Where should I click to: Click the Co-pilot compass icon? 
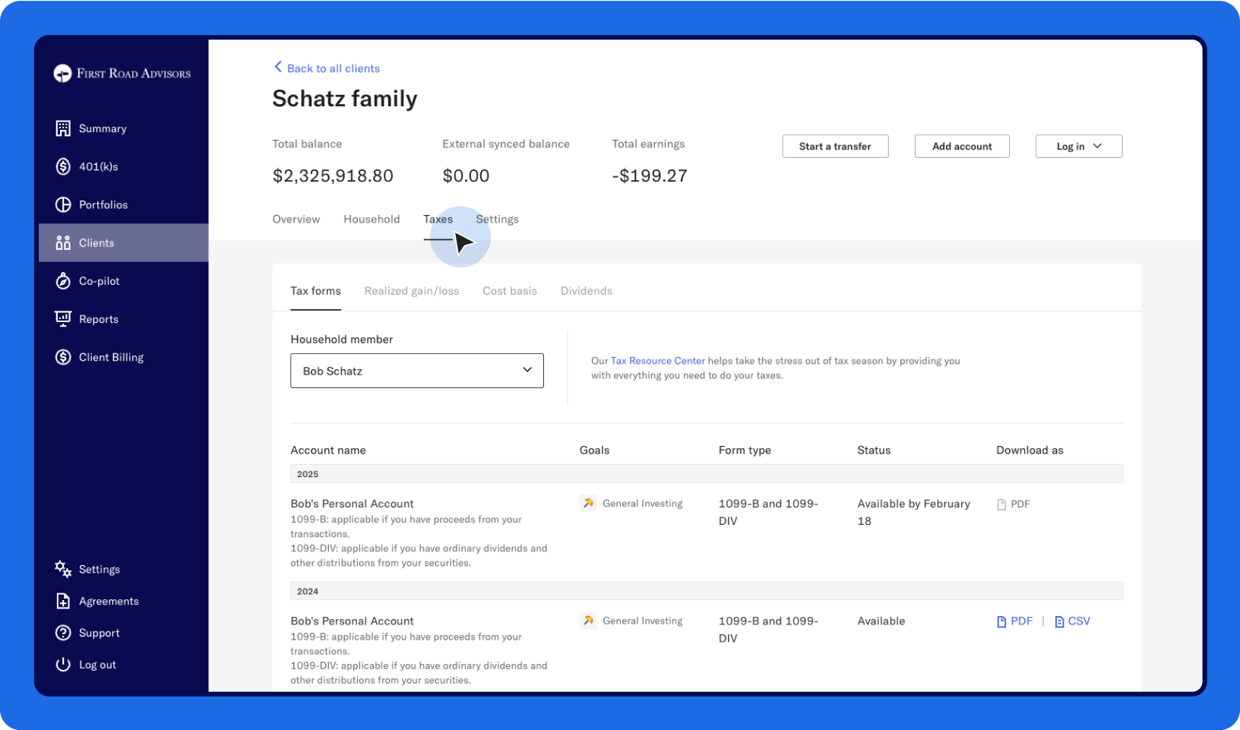point(63,281)
